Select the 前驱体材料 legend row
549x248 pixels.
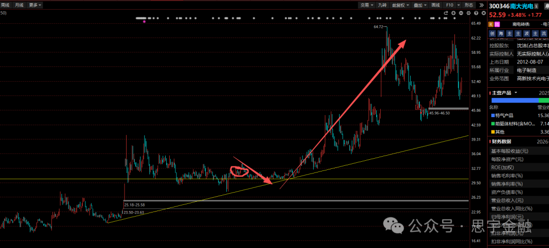(x=519, y=124)
